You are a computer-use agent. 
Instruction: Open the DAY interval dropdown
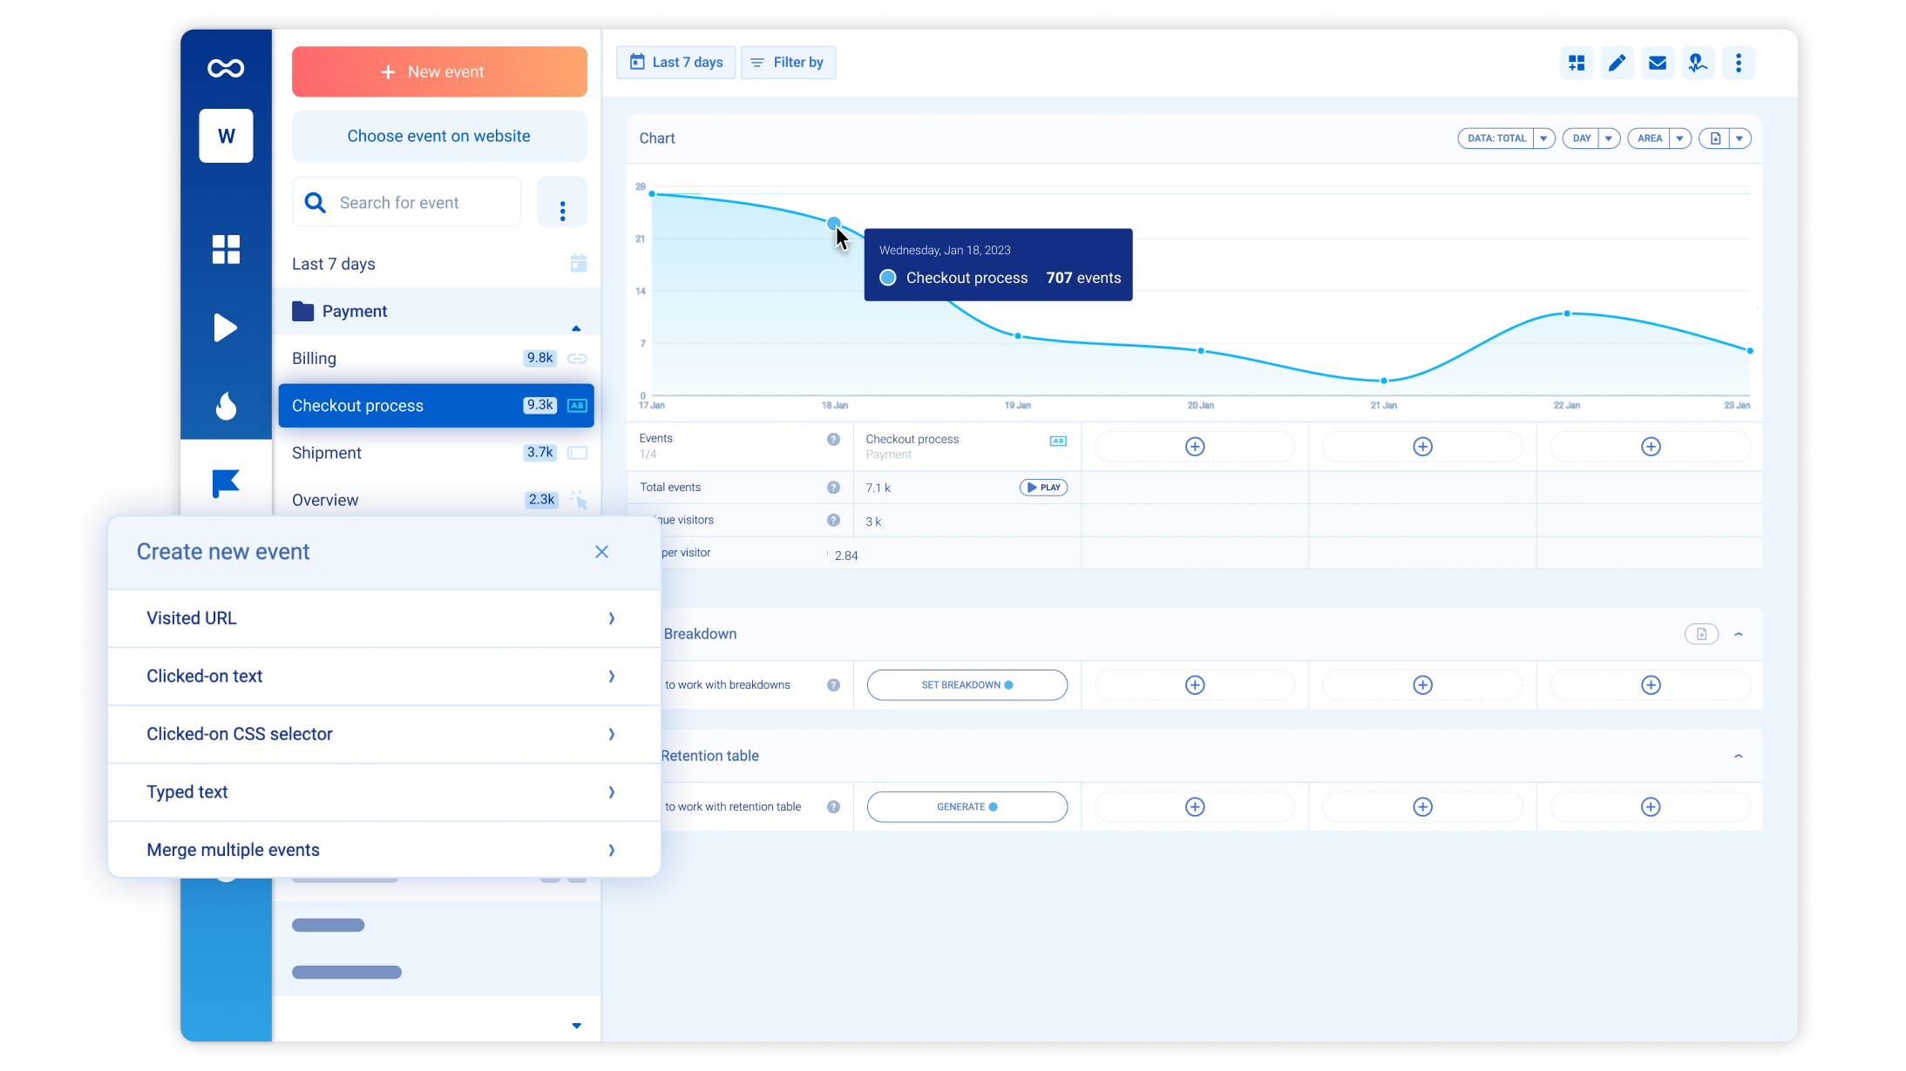point(1609,138)
